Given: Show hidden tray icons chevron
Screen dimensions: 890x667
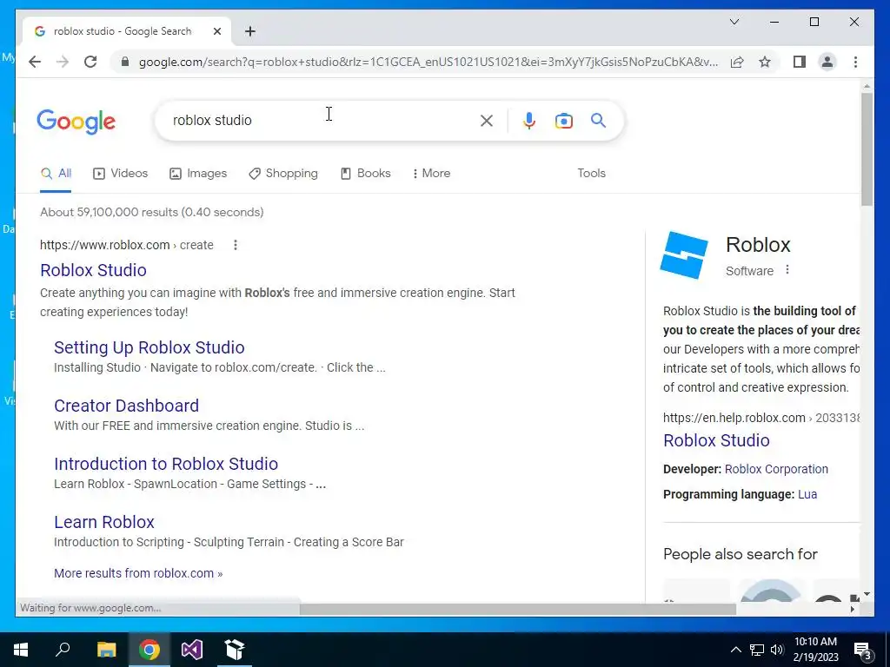Looking at the screenshot, I should (735, 650).
